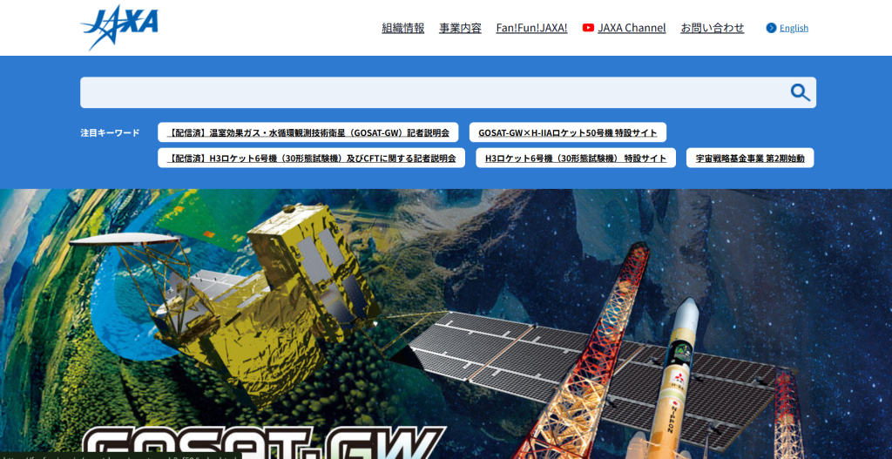Open the 組織情報 menu item

pos(403,28)
